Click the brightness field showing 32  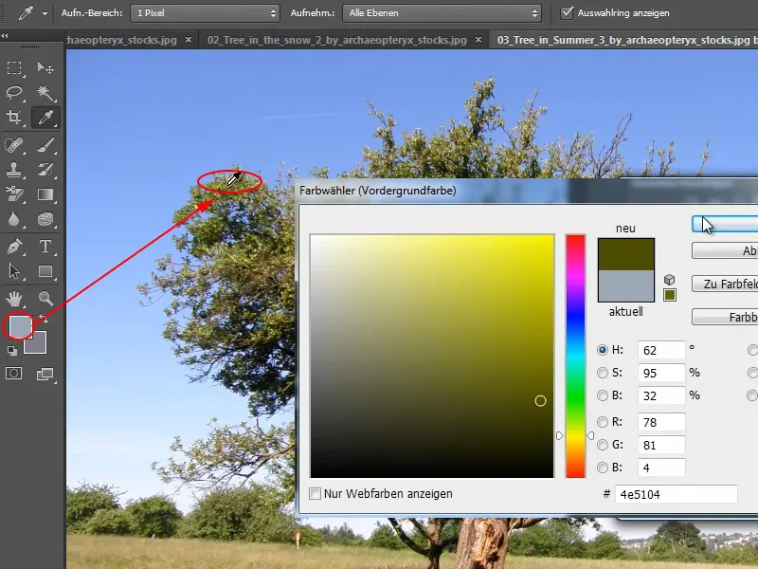[x=660, y=395]
